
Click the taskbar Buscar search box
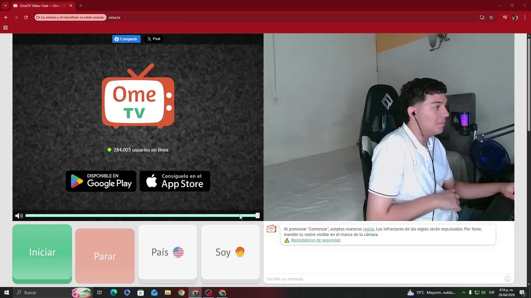(x=53, y=293)
